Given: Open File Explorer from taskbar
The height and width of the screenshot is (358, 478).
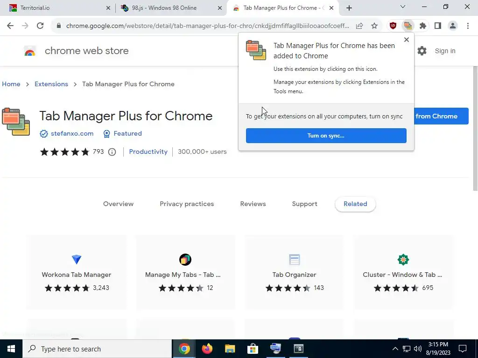Looking at the screenshot, I should tap(230, 349).
